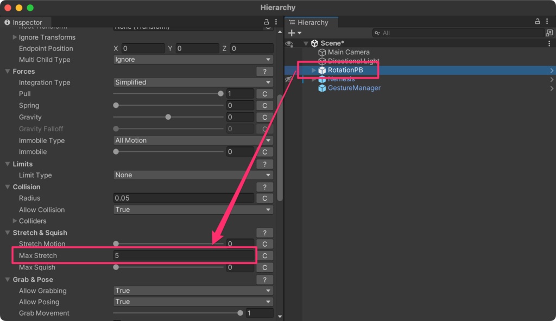The height and width of the screenshot is (321, 556).
Task: Click the Radius value field
Action: click(184, 198)
